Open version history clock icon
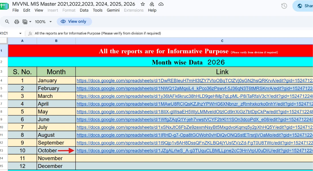 (x=284, y=6)
